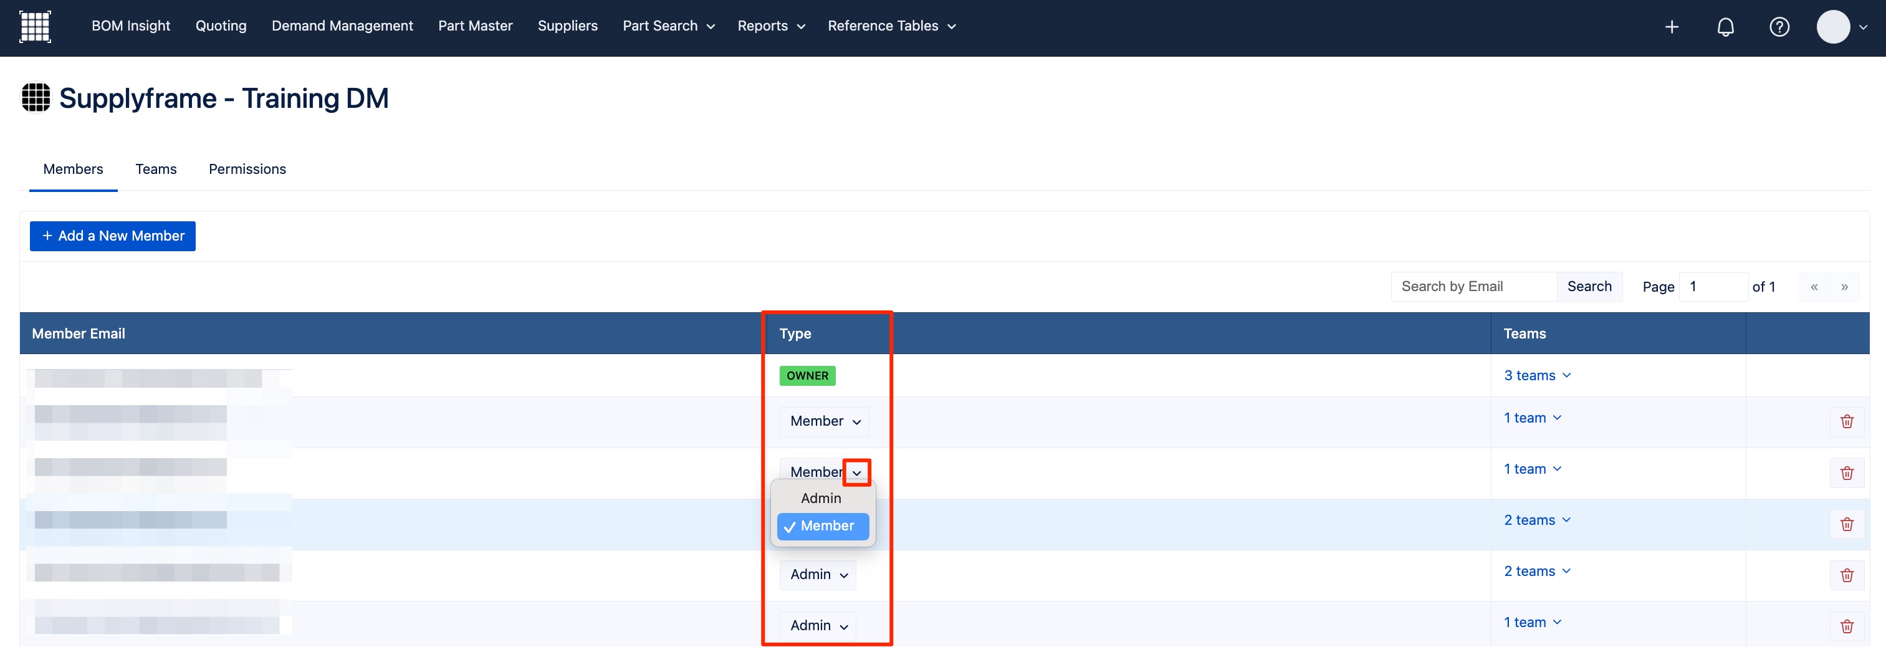Delete member in the second 2 teams row
Viewport: 1886px width, 652px height.
1847,576
